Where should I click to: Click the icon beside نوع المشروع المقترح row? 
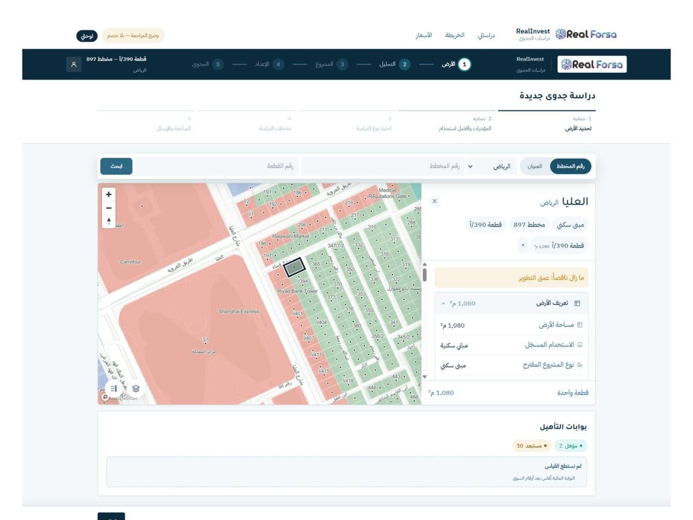[580, 365]
